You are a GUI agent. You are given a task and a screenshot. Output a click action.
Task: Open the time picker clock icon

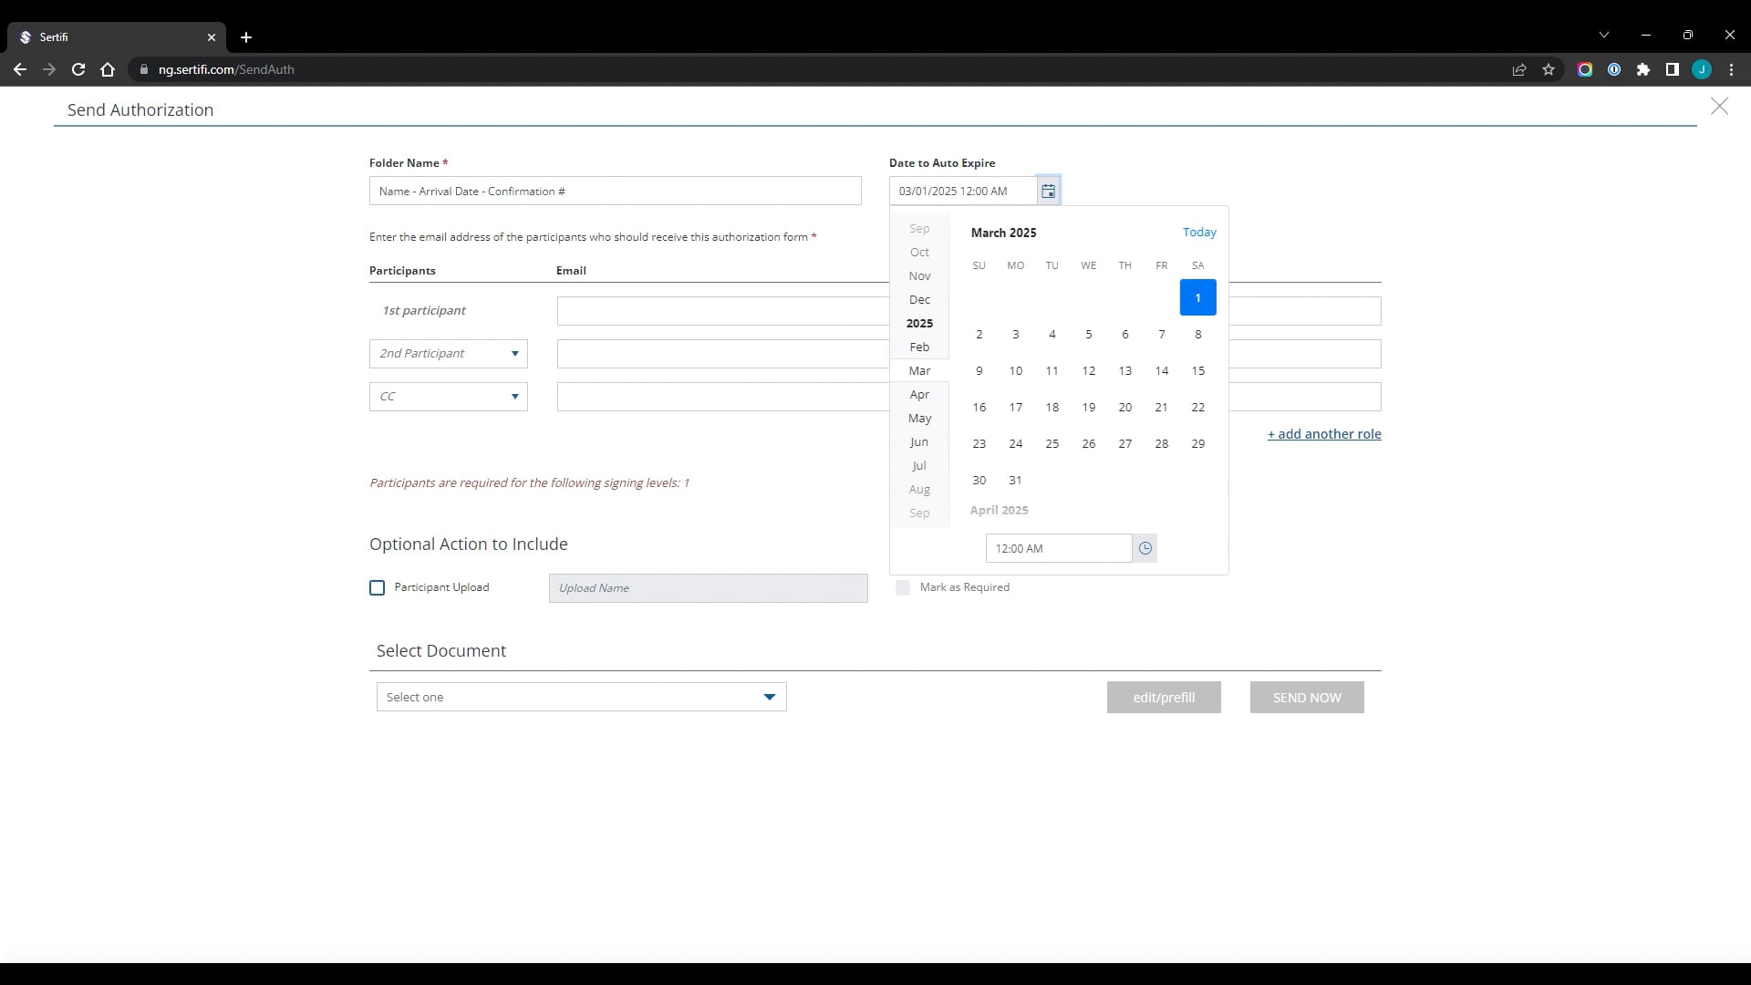1145,548
